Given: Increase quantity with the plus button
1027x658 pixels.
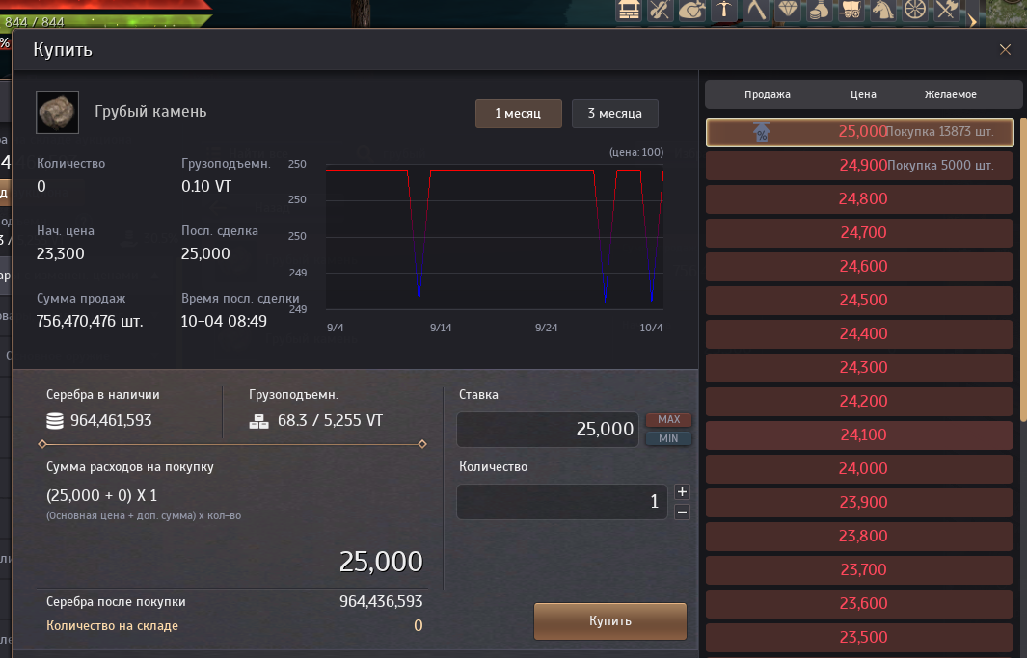Looking at the screenshot, I should (x=682, y=491).
